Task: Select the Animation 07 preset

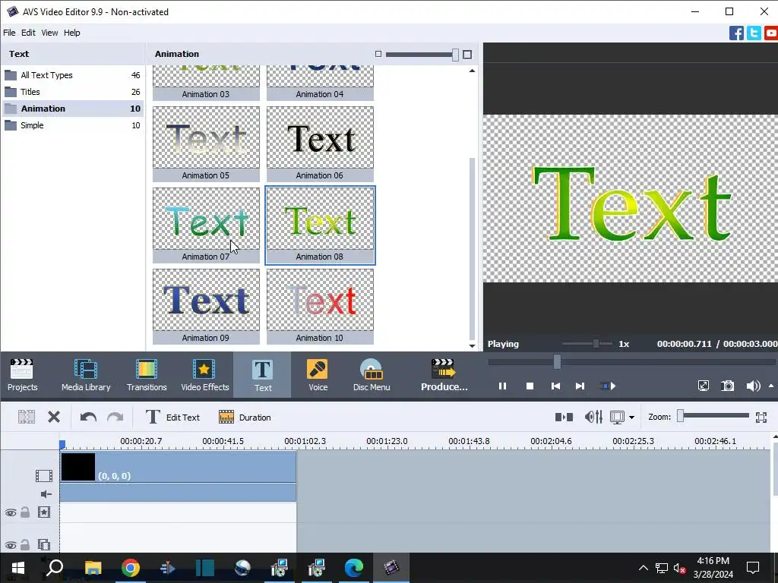Action: tap(206, 225)
